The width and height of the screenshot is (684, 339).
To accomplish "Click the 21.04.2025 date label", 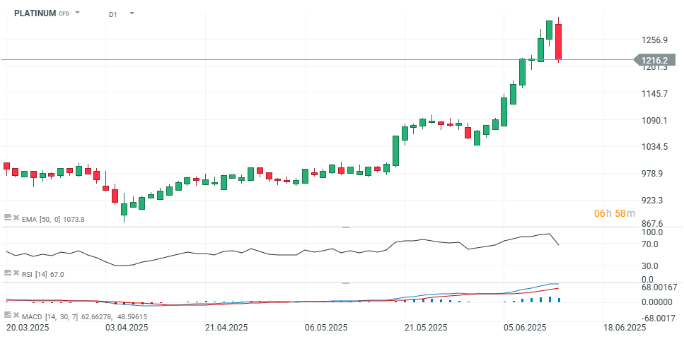I will pyautogui.click(x=226, y=328).
